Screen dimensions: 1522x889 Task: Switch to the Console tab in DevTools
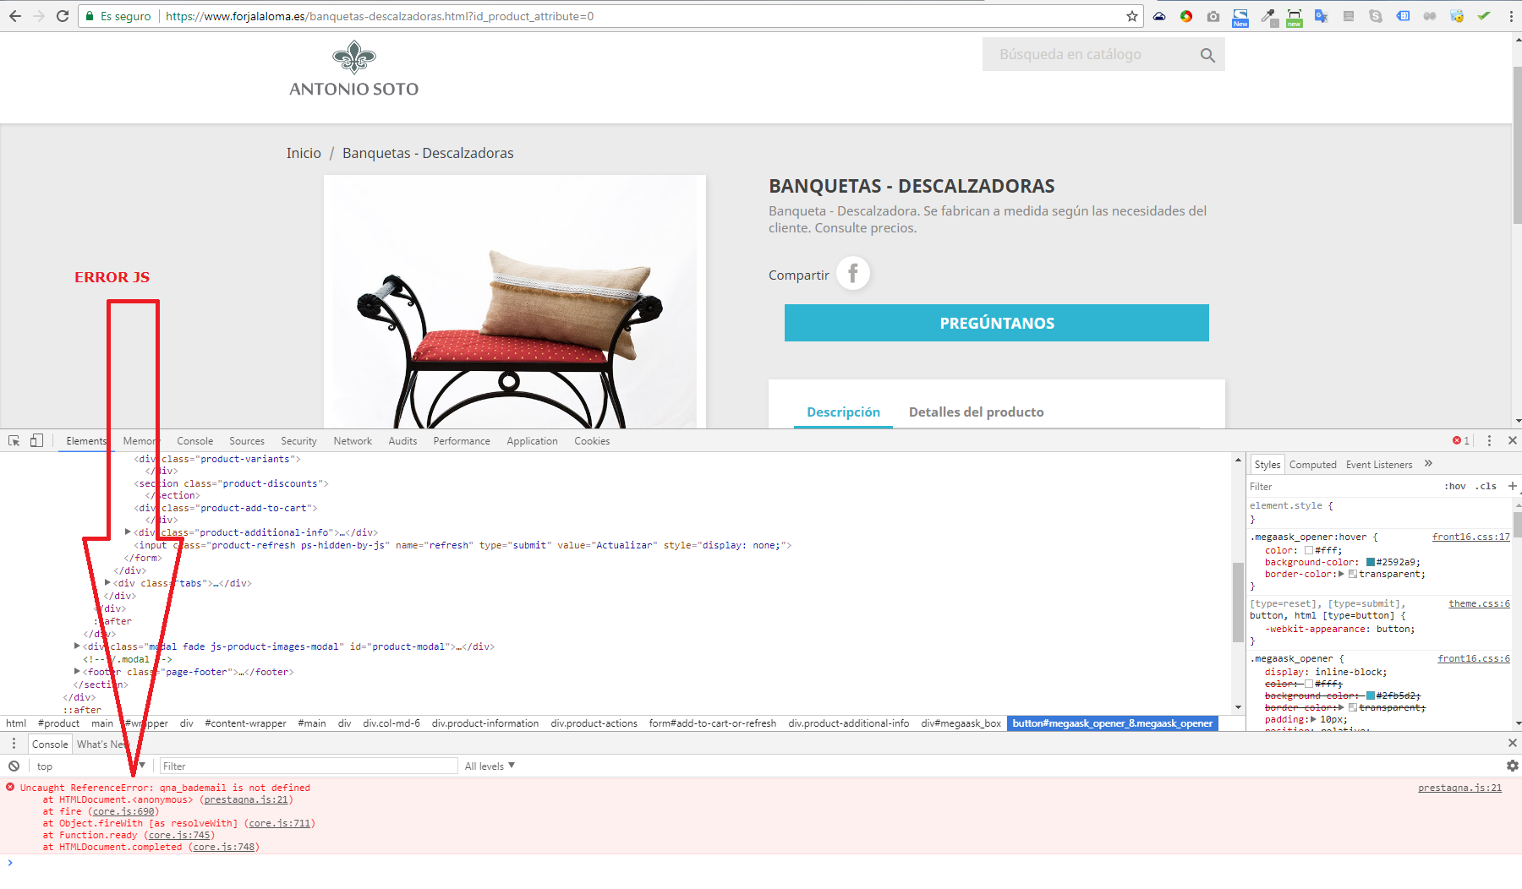tap(195, 440)
